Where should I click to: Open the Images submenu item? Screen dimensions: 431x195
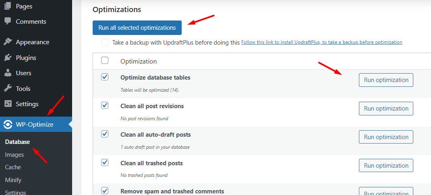[x=15, y=155]
